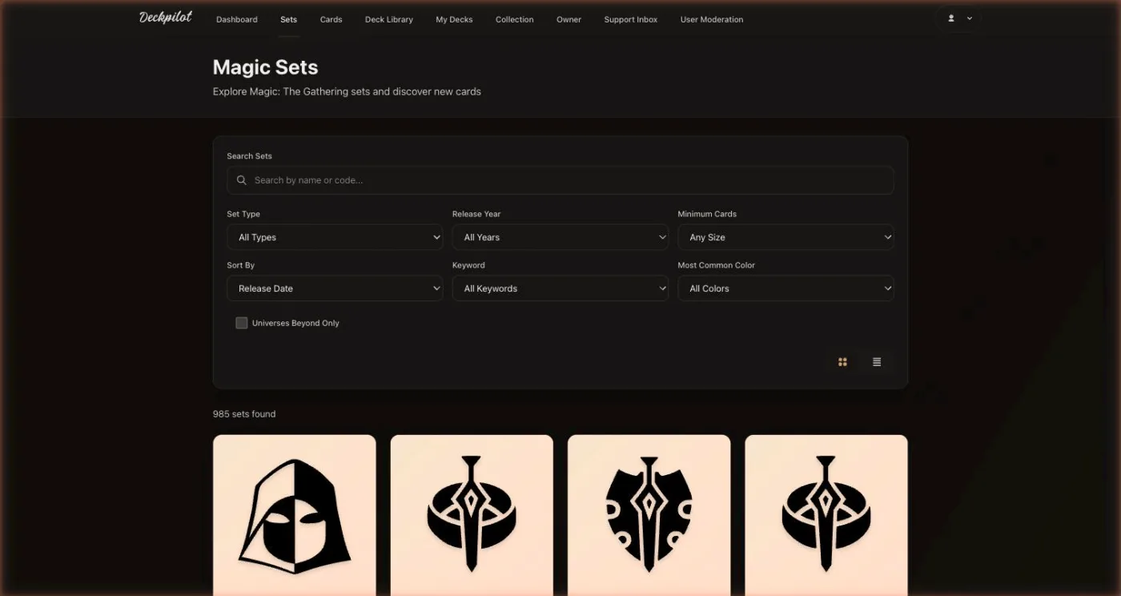Select the Sets navigation item

[x=288, y=19]
